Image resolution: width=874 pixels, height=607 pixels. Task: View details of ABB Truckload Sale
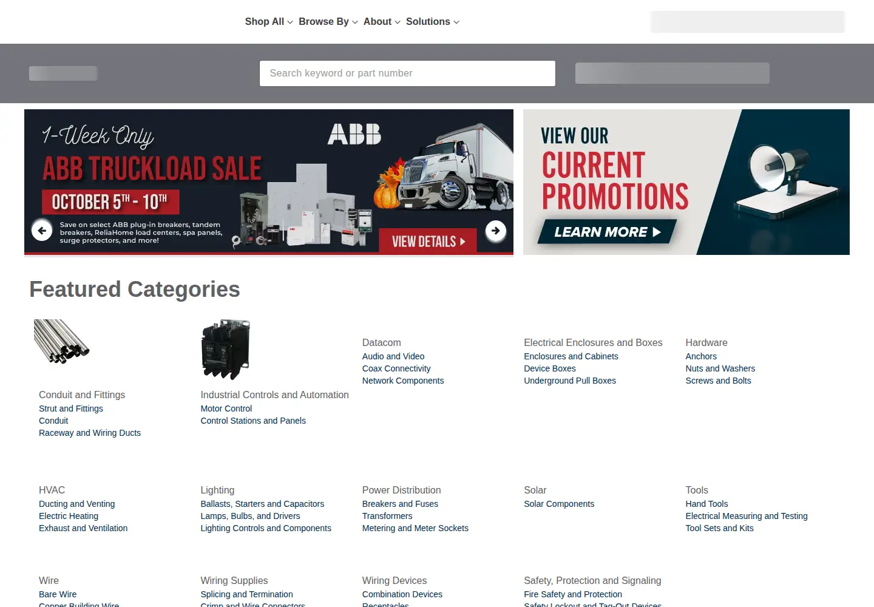point(428,241)
